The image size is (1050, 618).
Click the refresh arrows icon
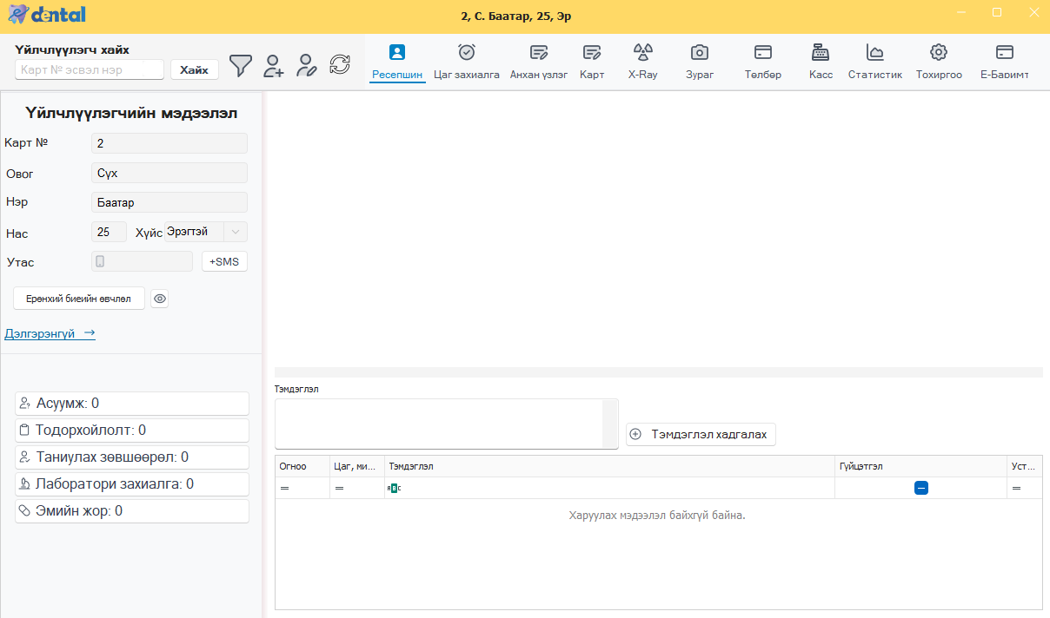pos(340,64)
